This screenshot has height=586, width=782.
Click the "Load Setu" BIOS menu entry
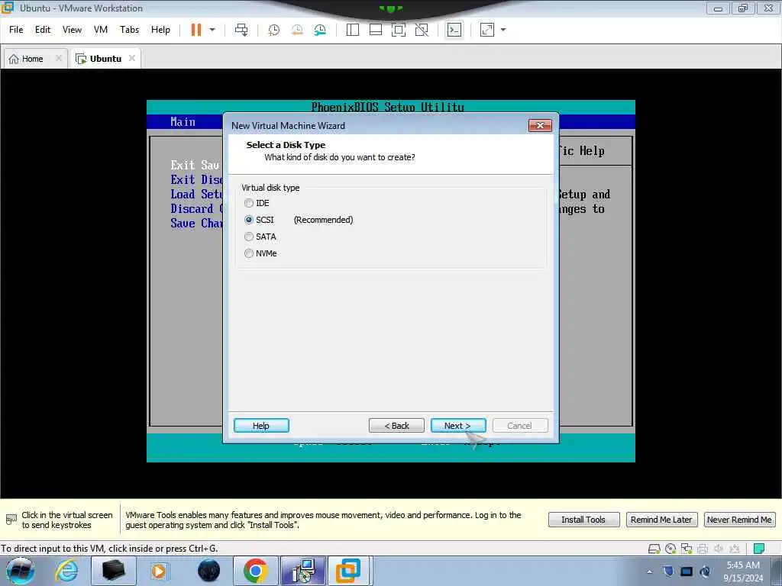coord(196,194)
